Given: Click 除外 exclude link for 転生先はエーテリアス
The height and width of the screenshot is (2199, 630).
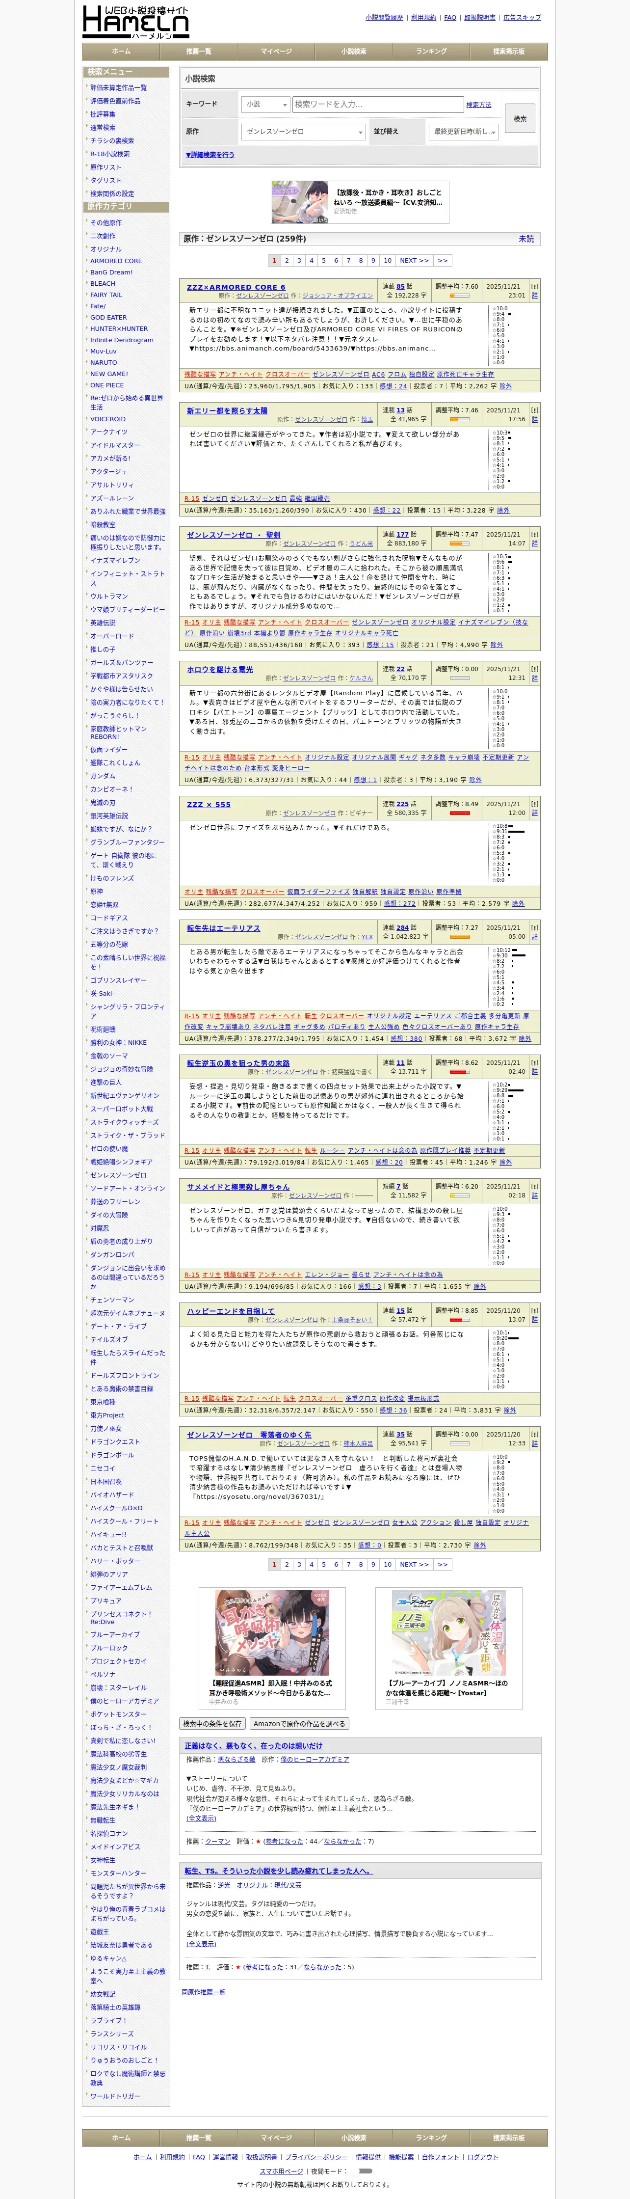Looking at the screenshot, I should pos(524,1038).
